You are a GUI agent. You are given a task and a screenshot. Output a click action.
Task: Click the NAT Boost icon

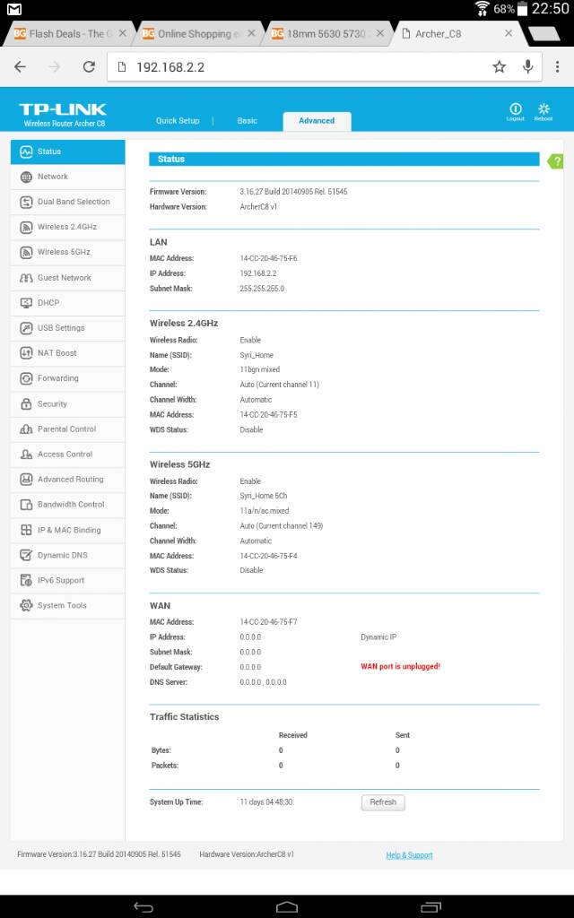point(26,353)
